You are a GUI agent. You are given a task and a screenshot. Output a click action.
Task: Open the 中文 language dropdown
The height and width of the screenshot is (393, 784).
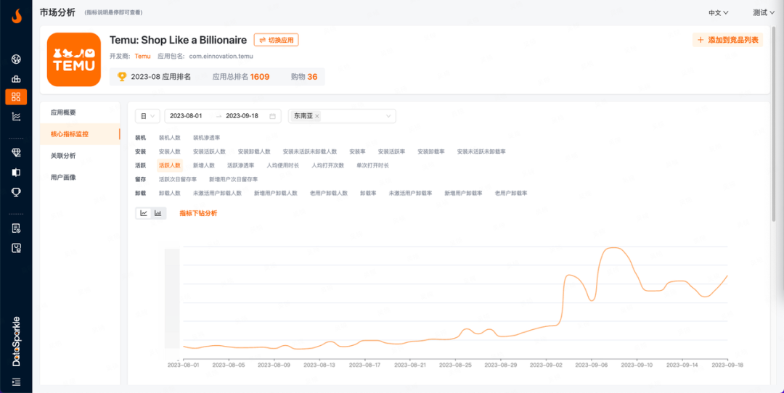pos(718,12)
